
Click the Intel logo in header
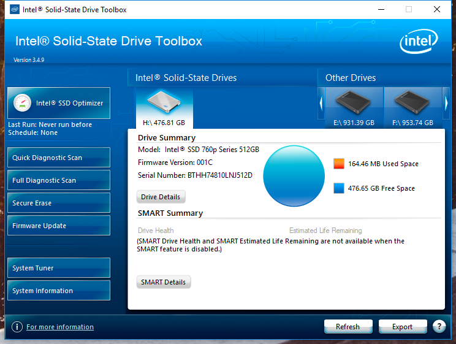(x=420, y=42)
